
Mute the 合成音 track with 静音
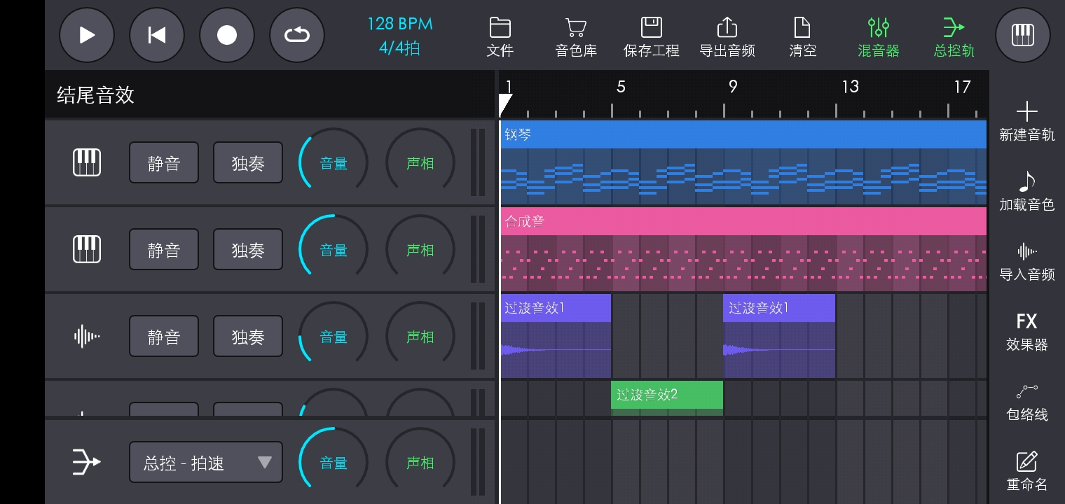coord(164,250)
